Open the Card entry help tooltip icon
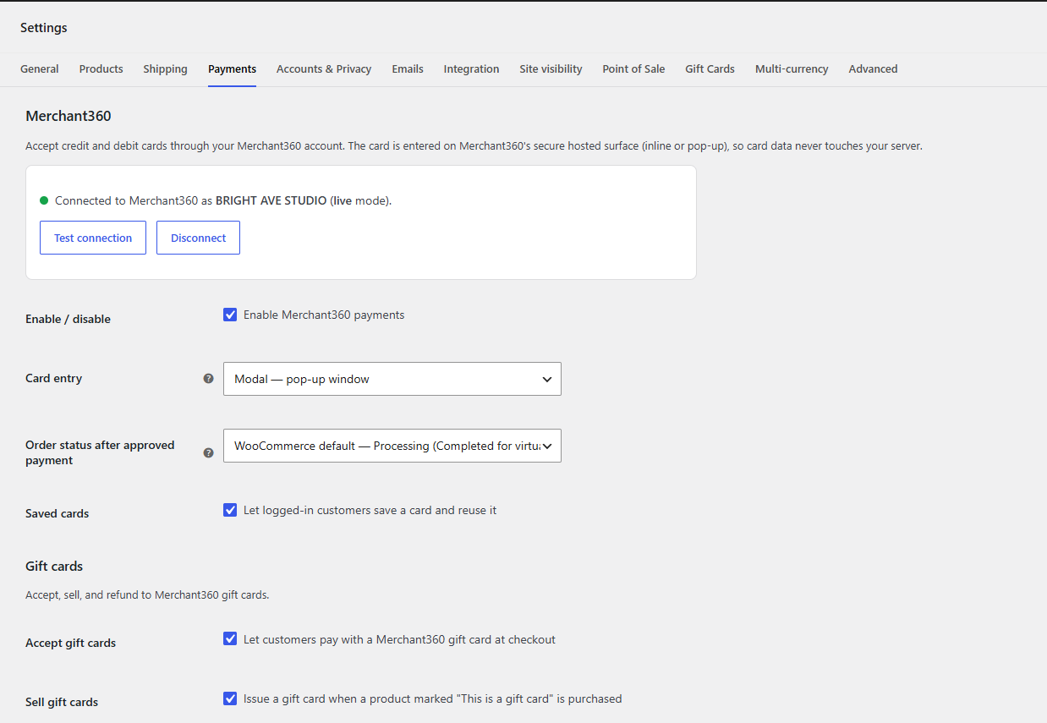 (208, 379)
